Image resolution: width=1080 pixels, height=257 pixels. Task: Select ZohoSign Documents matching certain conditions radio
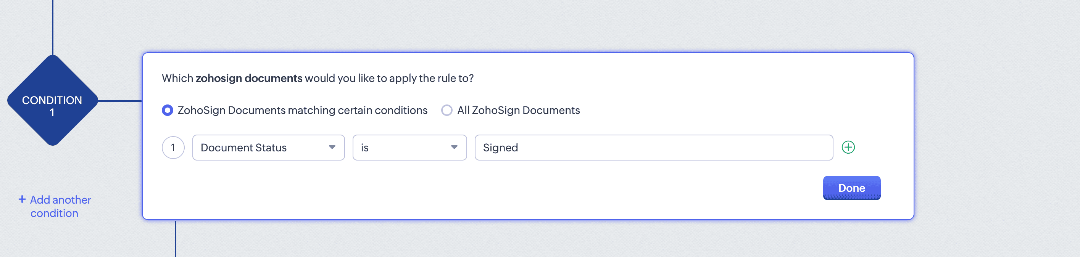[x=167, y=111]
